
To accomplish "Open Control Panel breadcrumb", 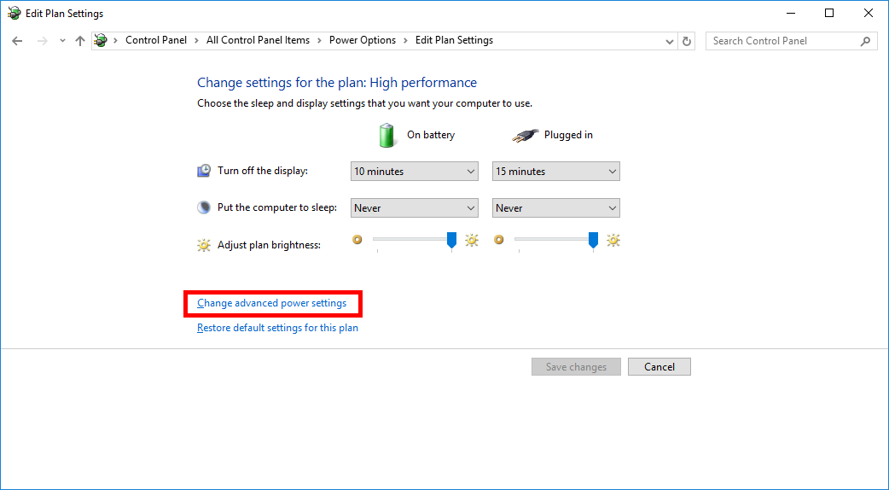I will click(x=156, y=40).
